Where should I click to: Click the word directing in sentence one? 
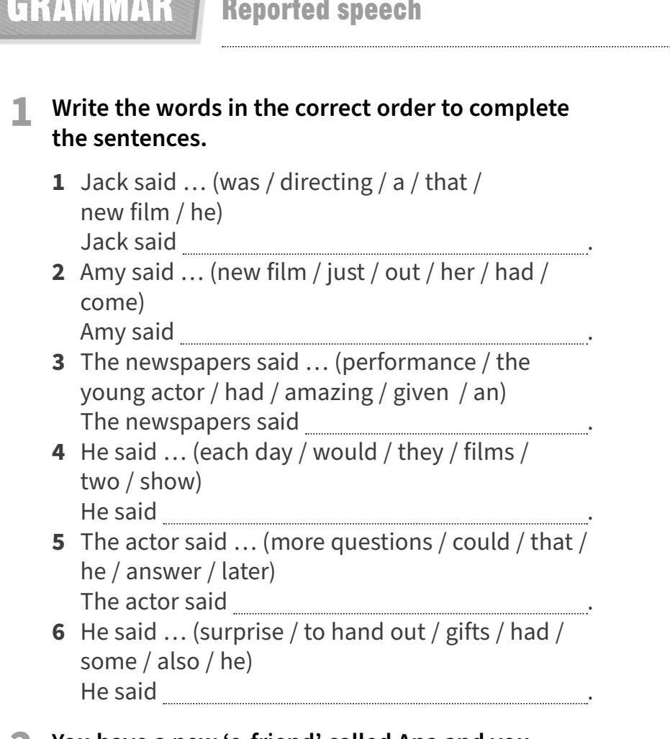(x=326, y=182)
